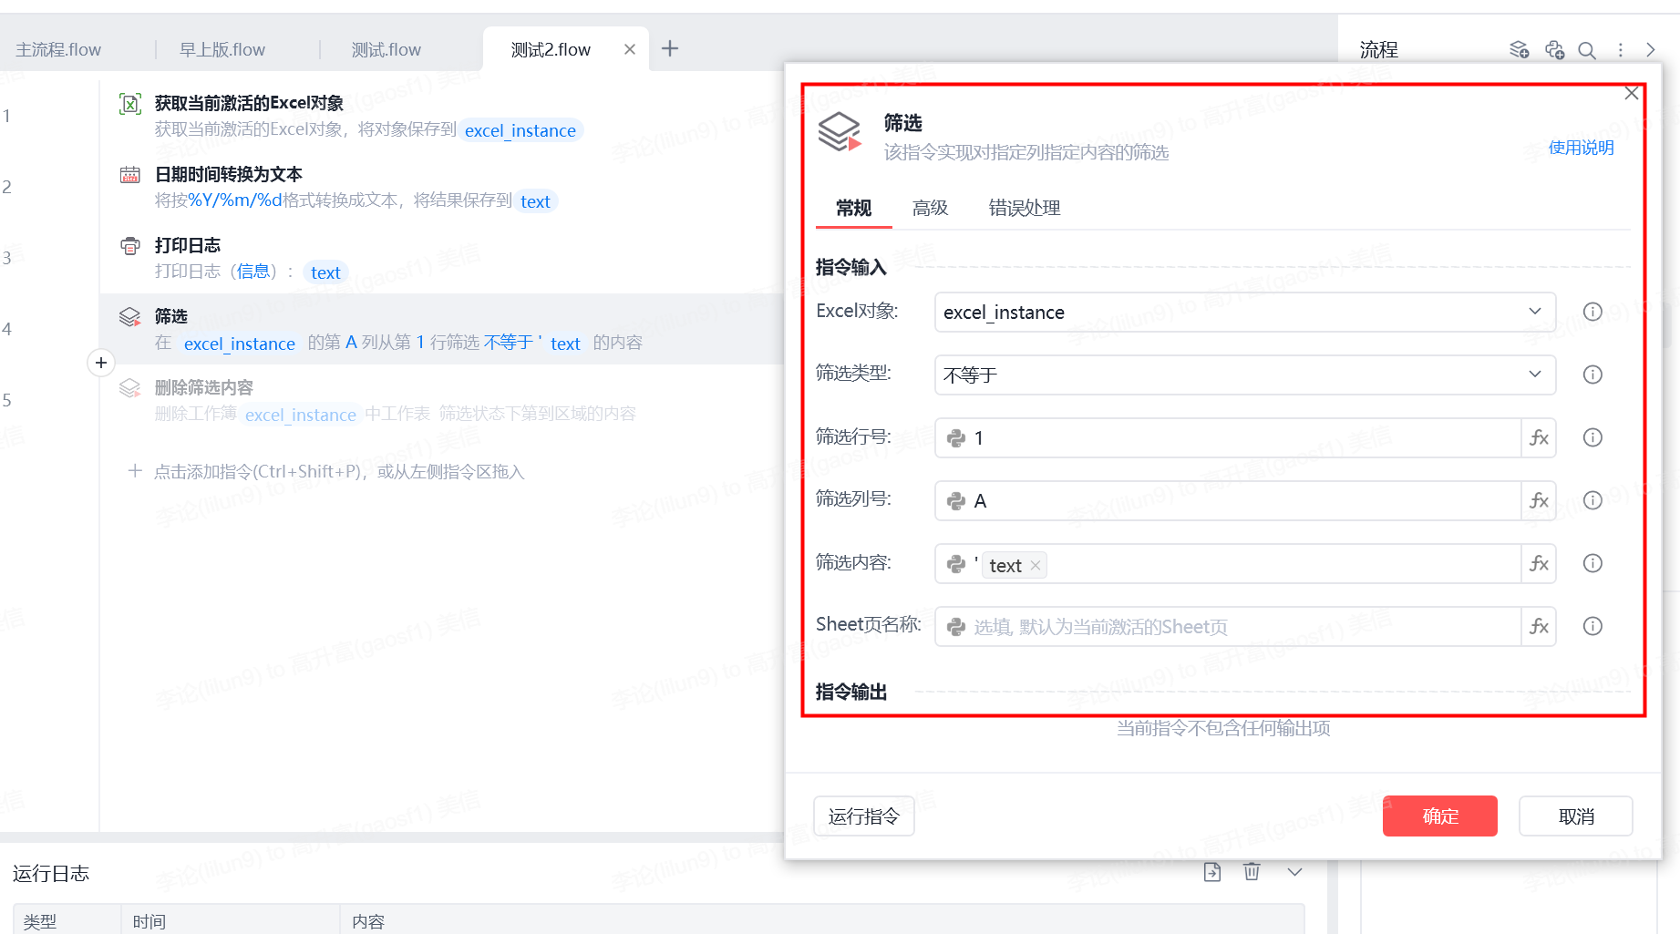Open the 筛选类型 dropdown showing 不等于
Viewport: 1680px width, 934px height.
click(1245, 375)
